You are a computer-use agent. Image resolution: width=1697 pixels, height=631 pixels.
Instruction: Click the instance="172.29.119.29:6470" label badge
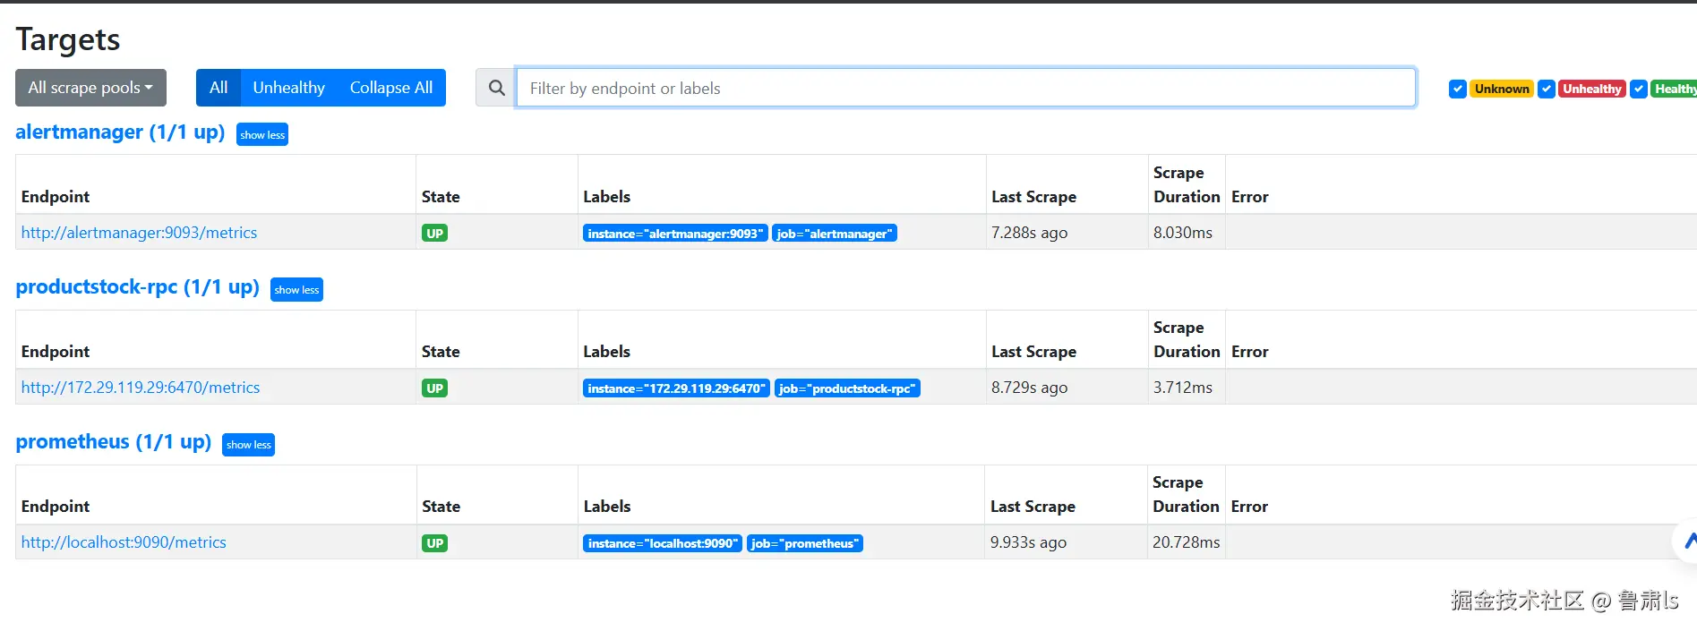click(676, 388)
